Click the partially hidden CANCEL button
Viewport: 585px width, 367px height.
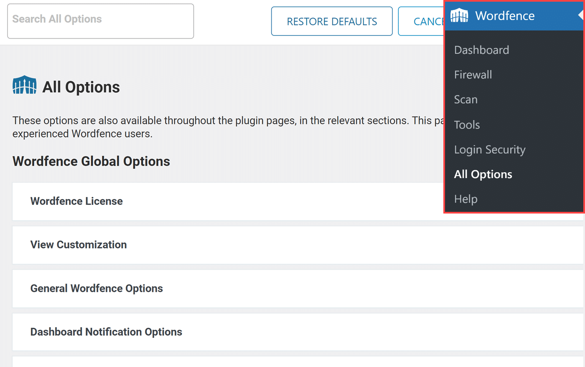421,21
